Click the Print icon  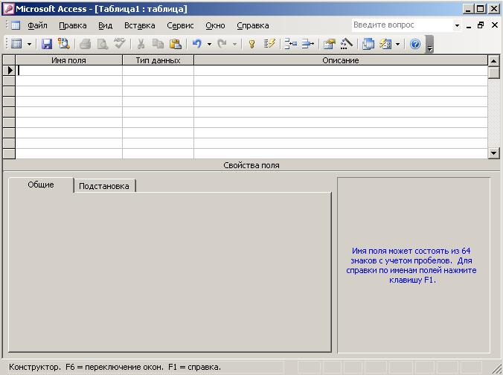point(85,44)
